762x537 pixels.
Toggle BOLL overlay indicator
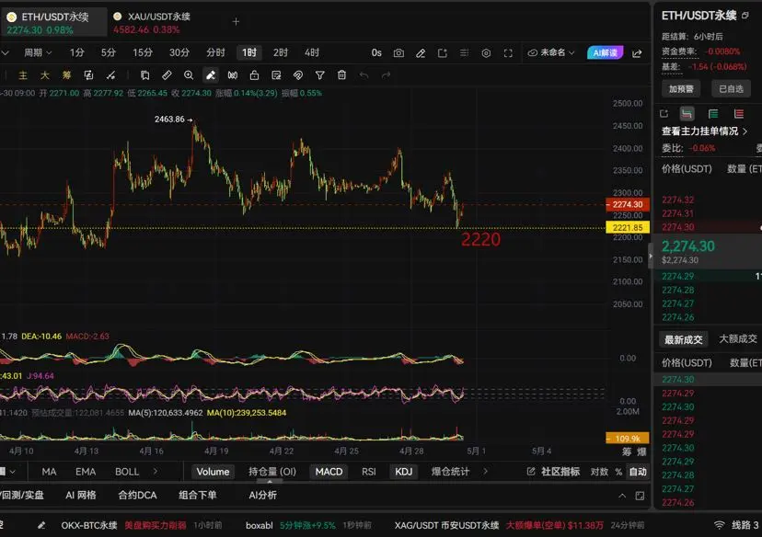[127, 472]
